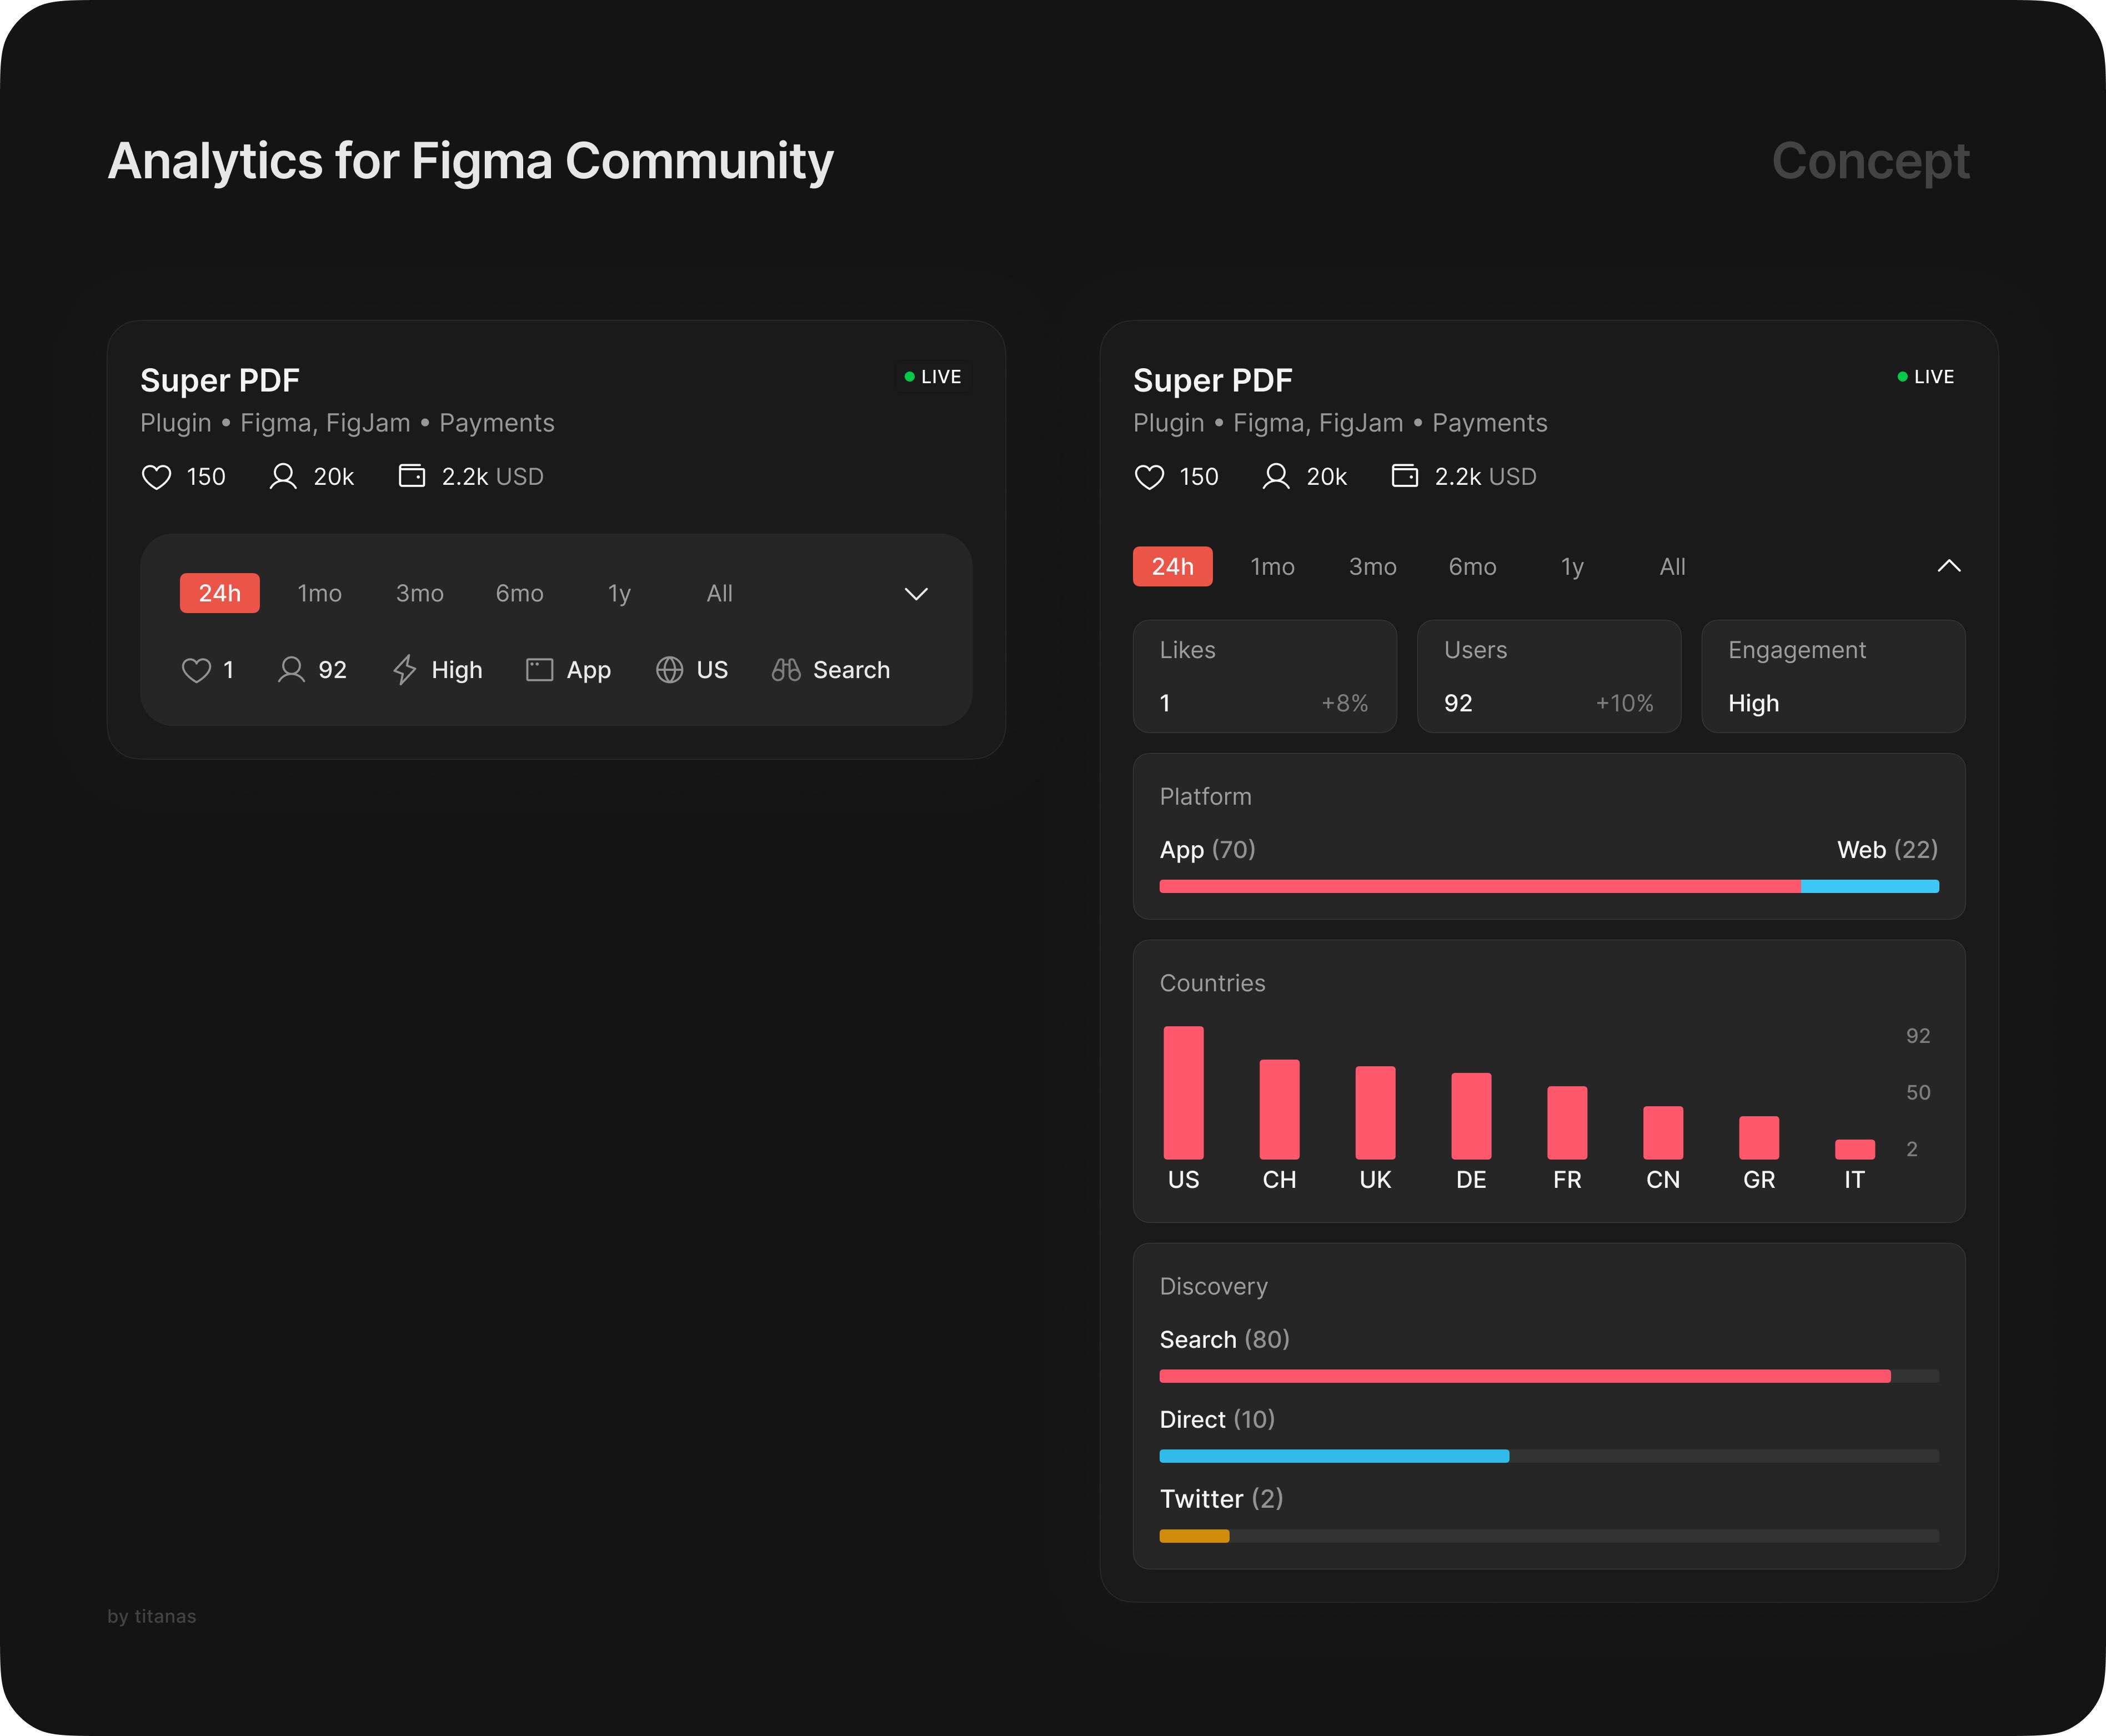This screenshot has height=1736, width=2106.
Task: Click the binoculars icon next to Search
Action: (786, 670)
